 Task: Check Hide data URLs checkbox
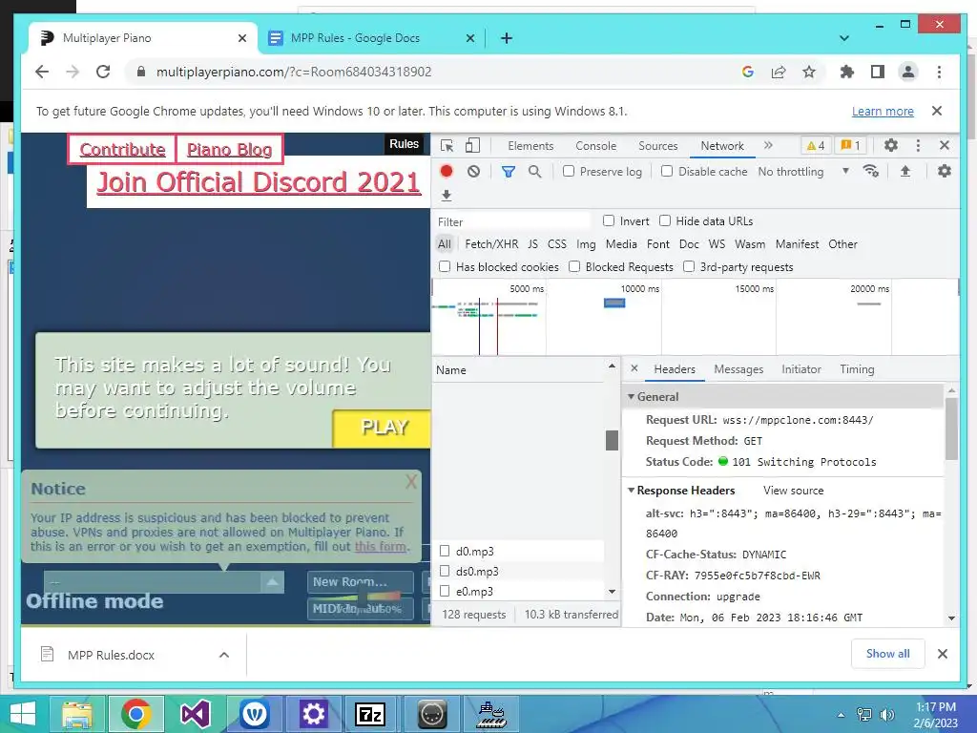click(665, 220)
